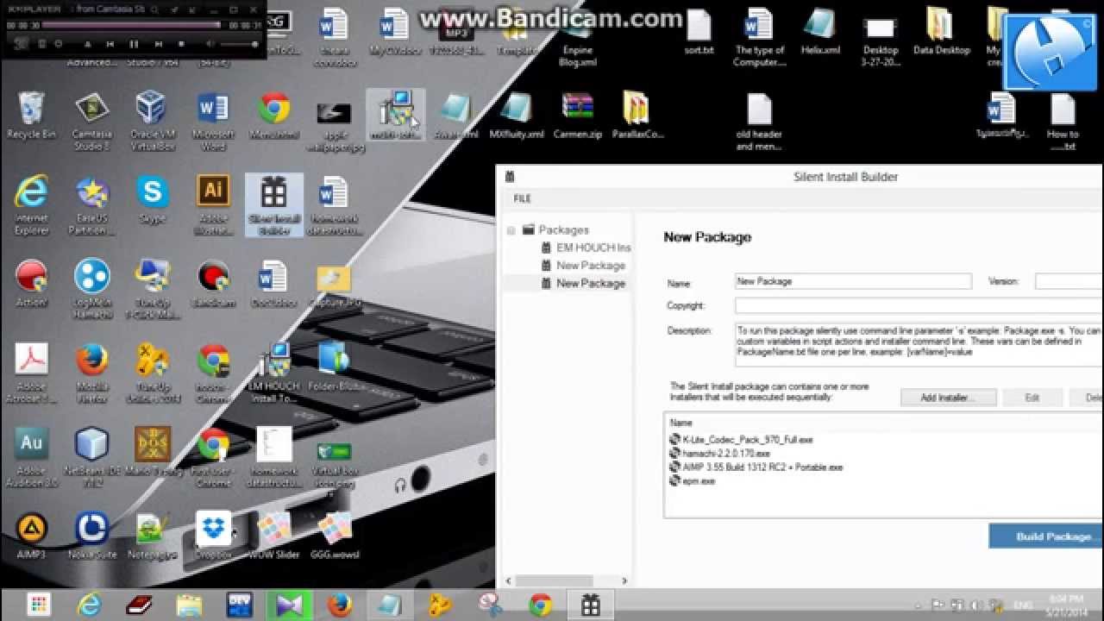The image size is (1104, 621).
Task: Select the Adobe Audition desktop icon
Action: click(x=31, y=457)
